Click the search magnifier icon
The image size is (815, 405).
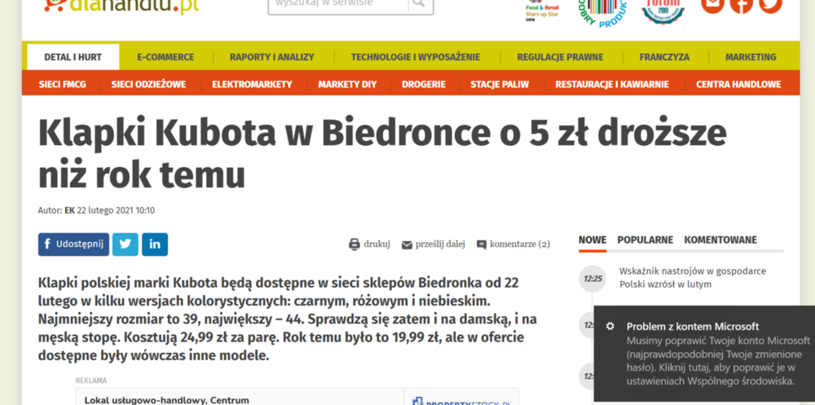(418, 4)
